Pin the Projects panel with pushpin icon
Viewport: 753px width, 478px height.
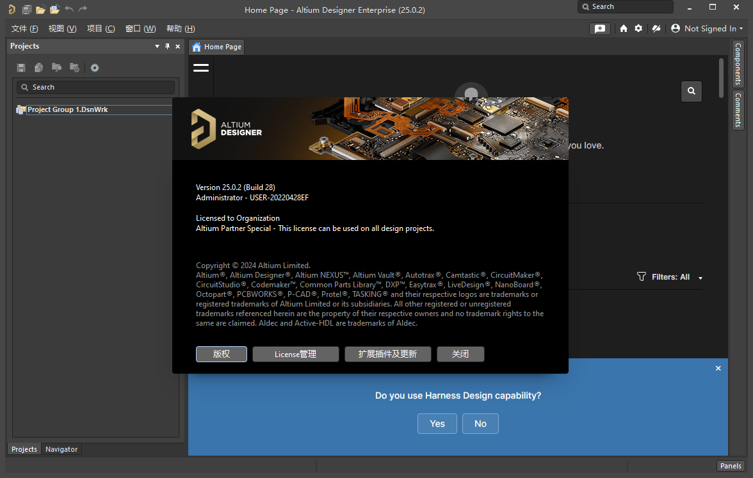167,46
